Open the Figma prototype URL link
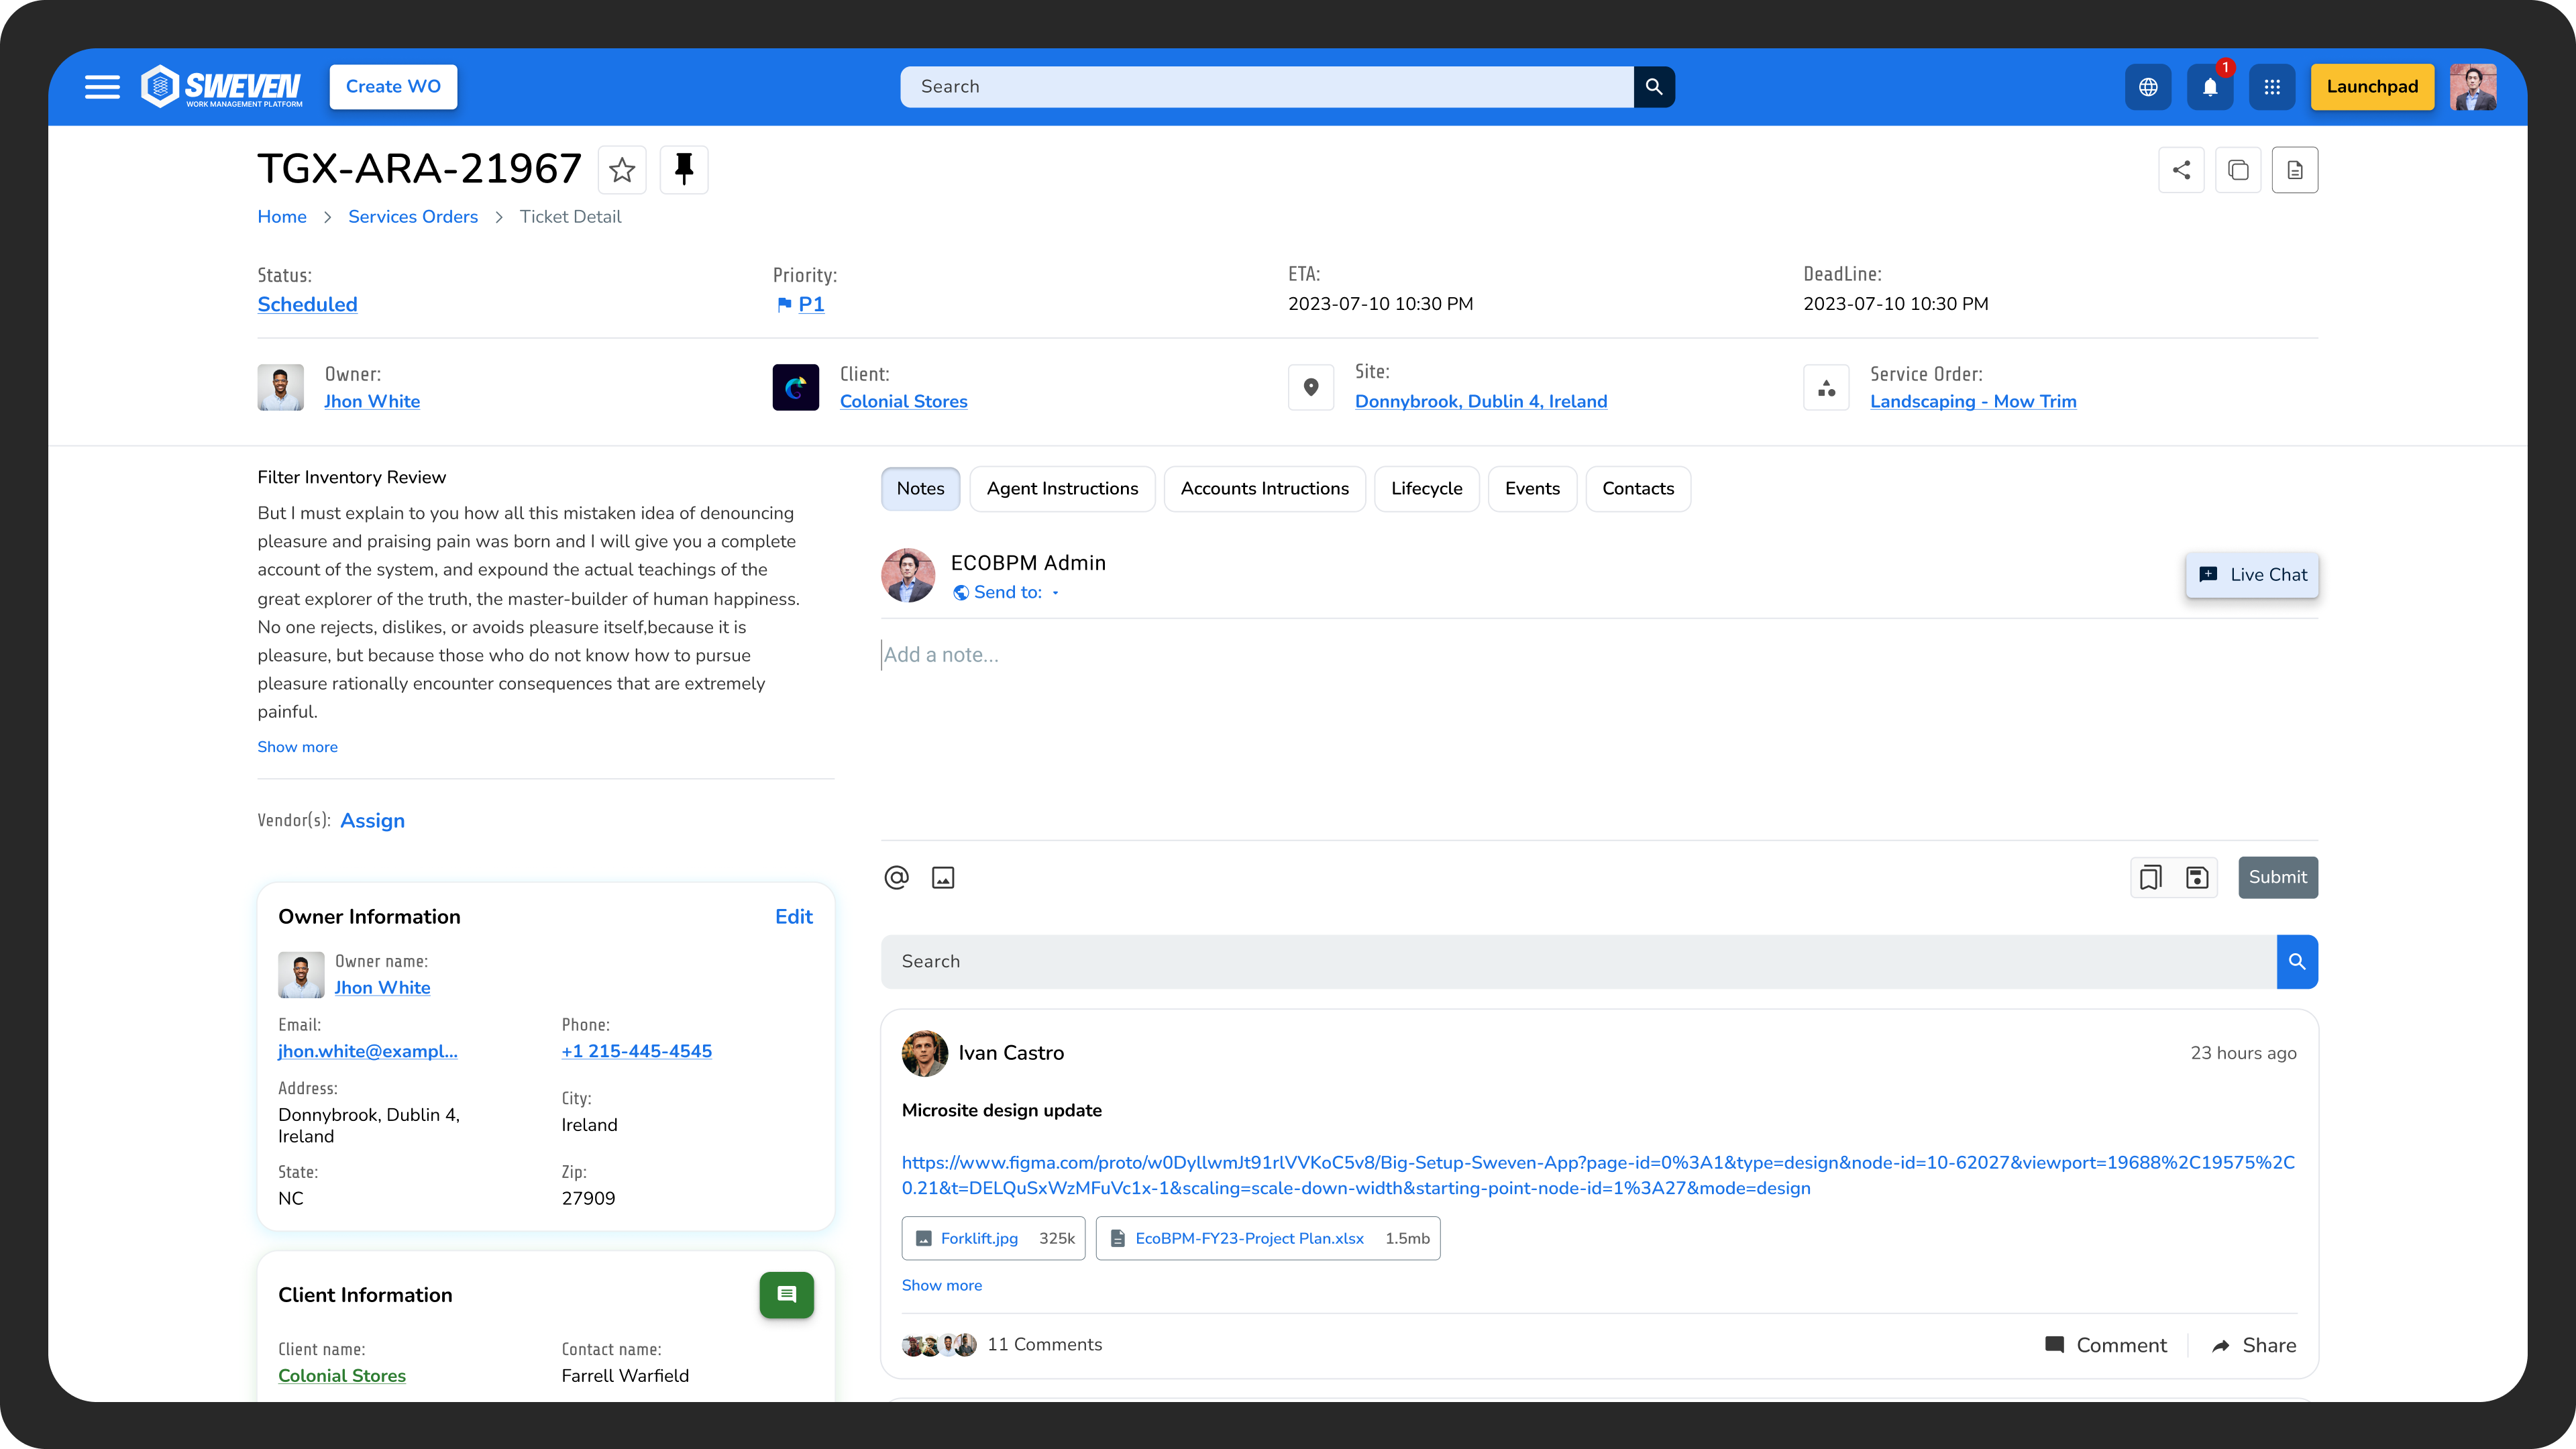The height and width of the screenshot is (1449, 2576). click(x=1598, y=1176)
